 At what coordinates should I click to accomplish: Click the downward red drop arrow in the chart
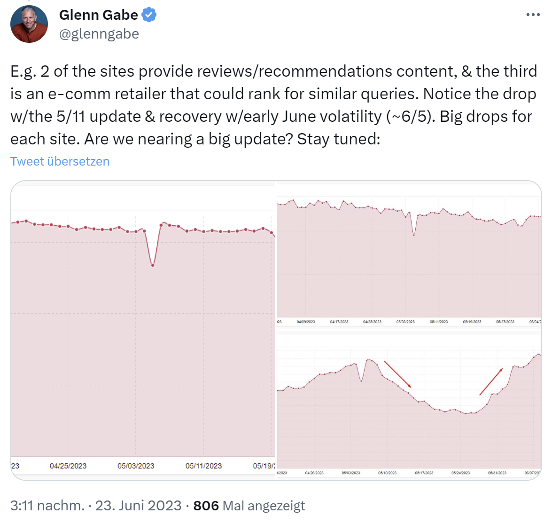point(398,374)
